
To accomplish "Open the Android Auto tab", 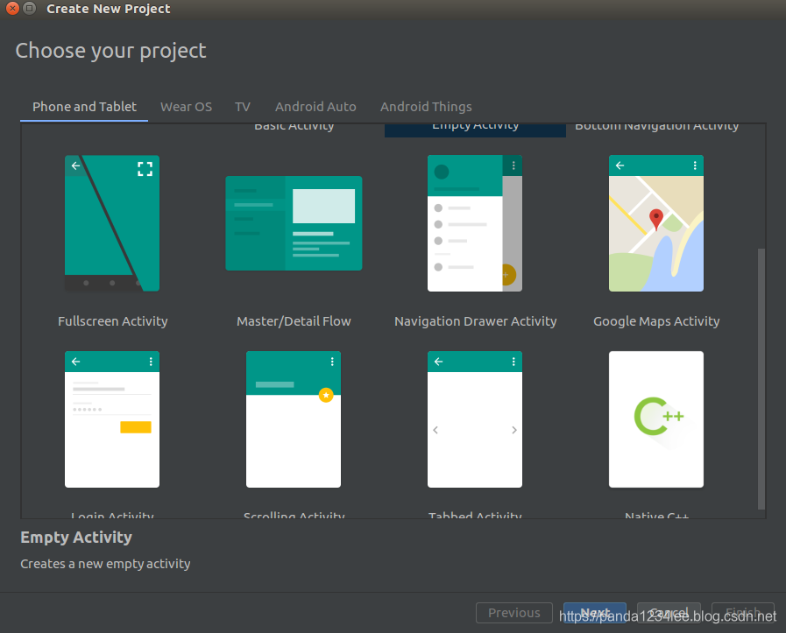I will coord(315,107).
